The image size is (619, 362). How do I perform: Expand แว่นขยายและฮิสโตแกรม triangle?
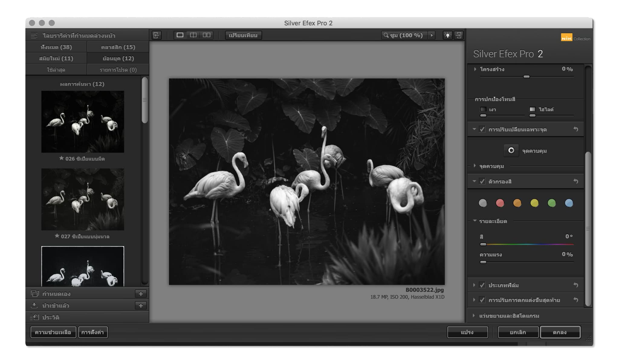coord(474,316)
